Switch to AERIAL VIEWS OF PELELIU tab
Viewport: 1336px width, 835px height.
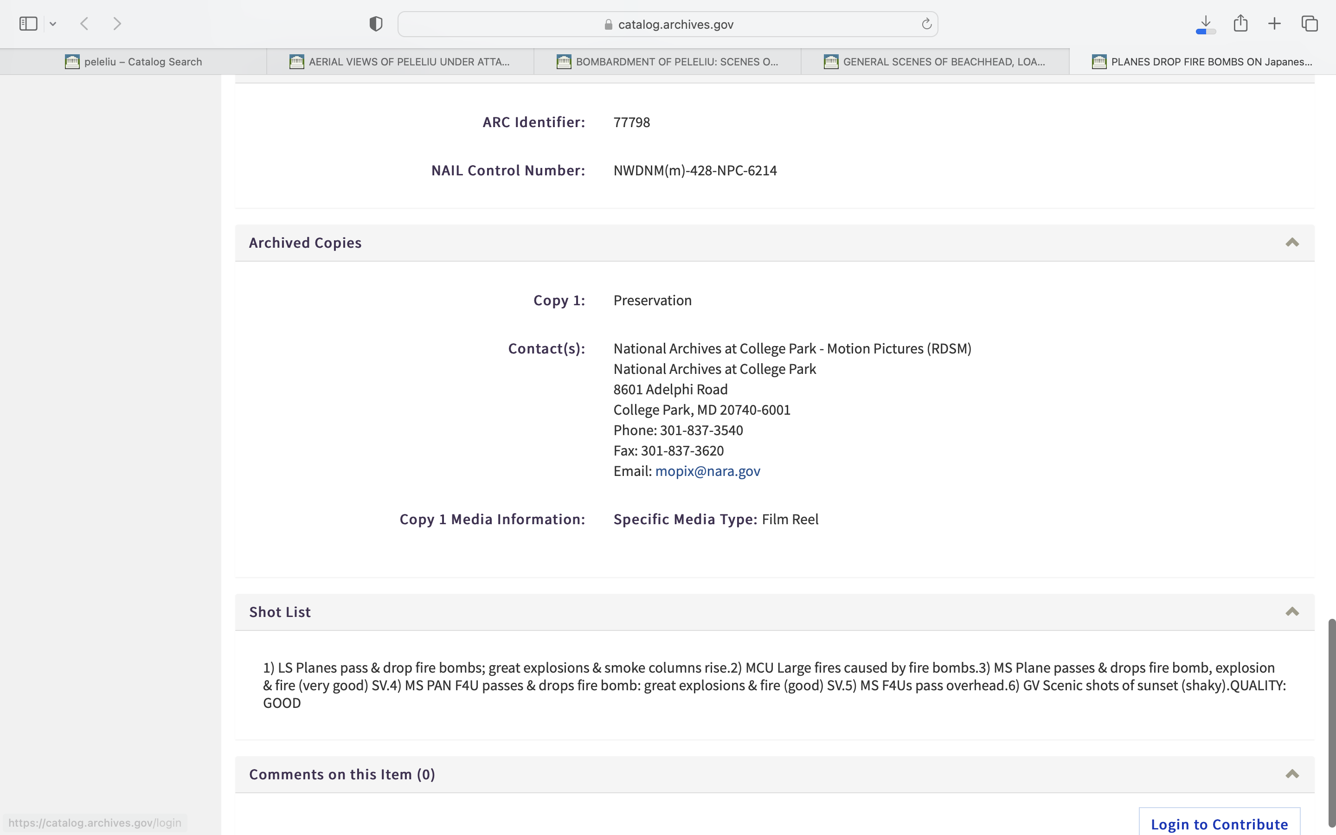[x=400, y=62]
